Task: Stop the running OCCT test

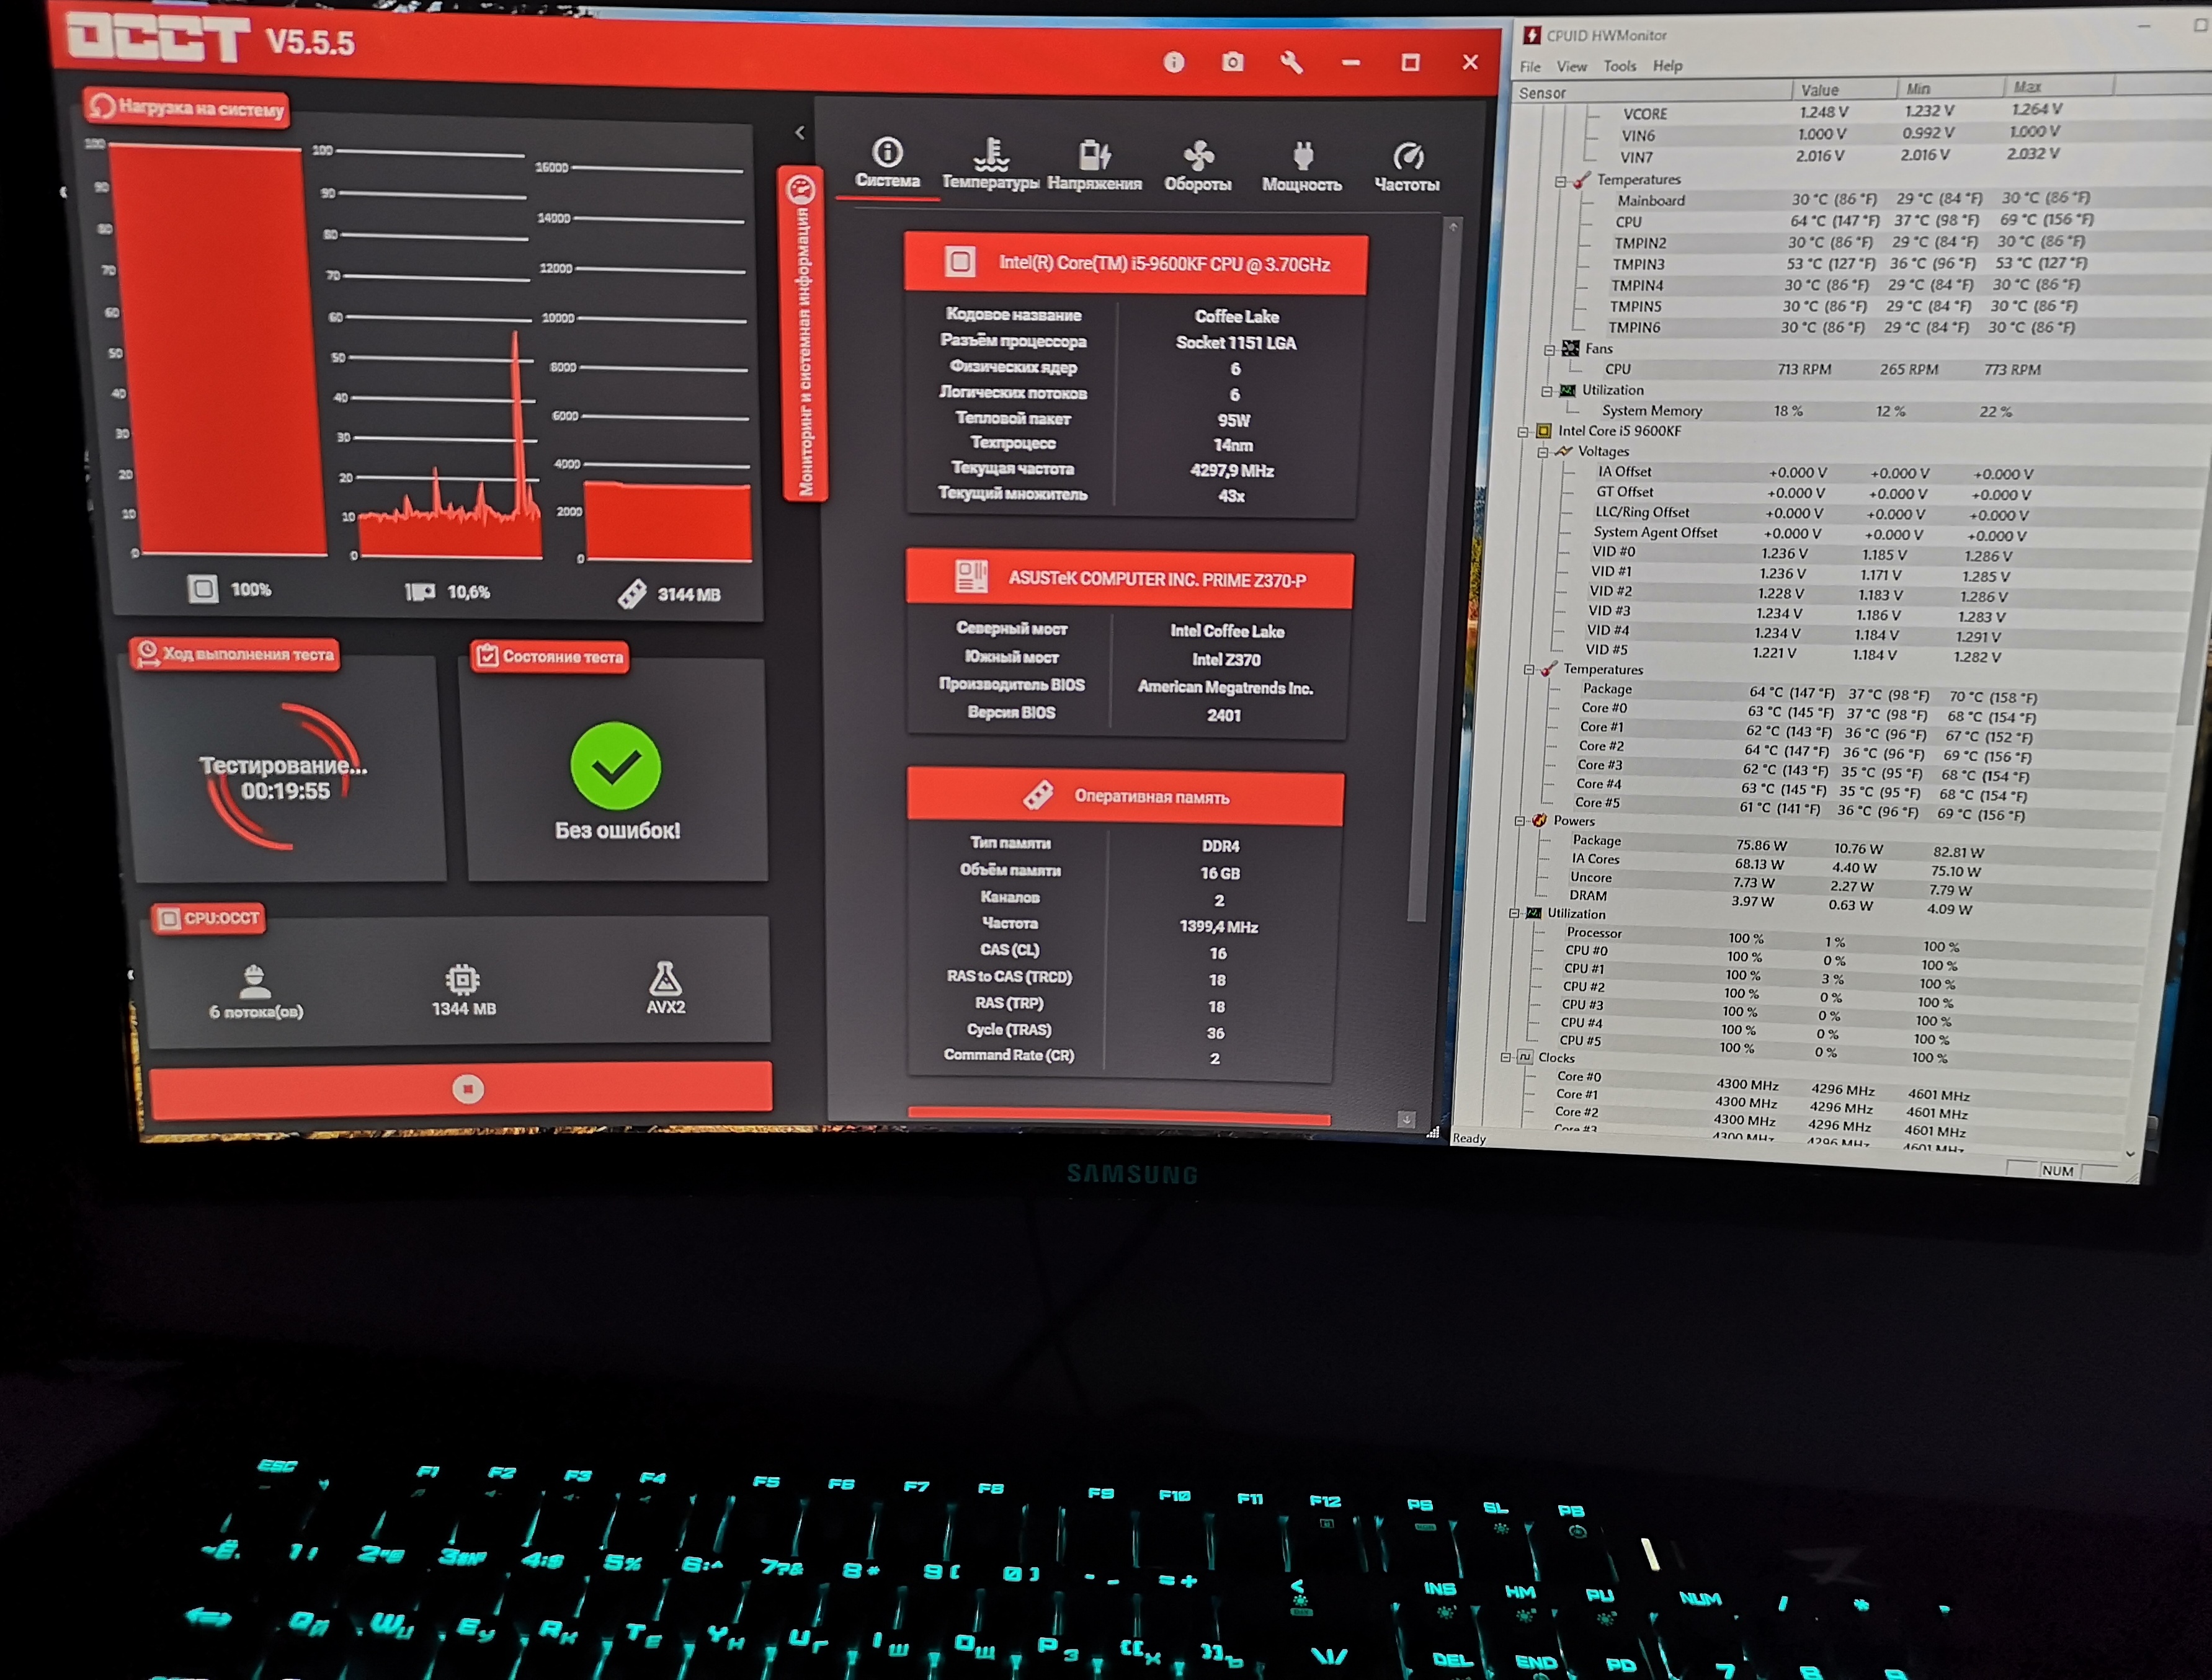Action: (467, 1088)
